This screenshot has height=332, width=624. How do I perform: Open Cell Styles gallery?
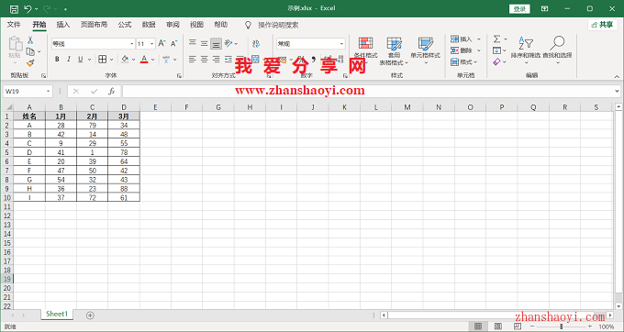click(x=426, y=50)
